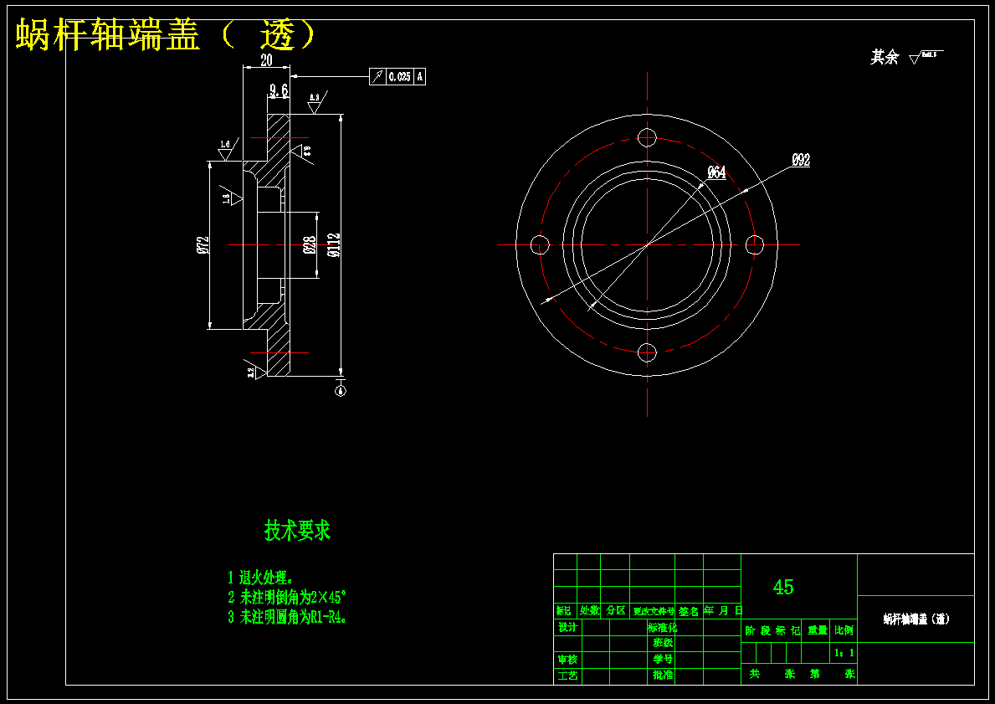The height and width of the screenshot is (704, 995).
Task: Click the 分区 header cell
Action: [616, 611]
